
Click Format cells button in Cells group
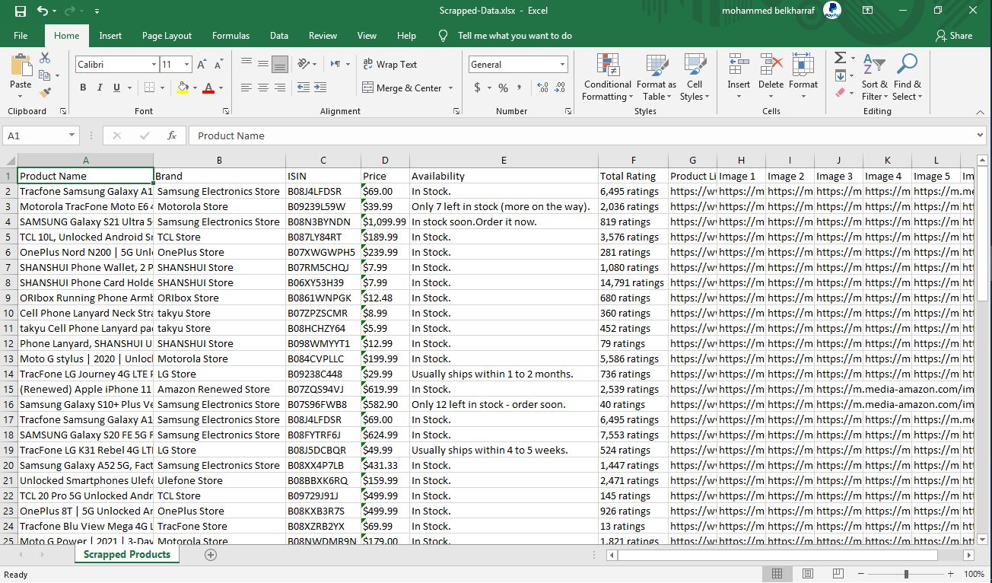803,77
